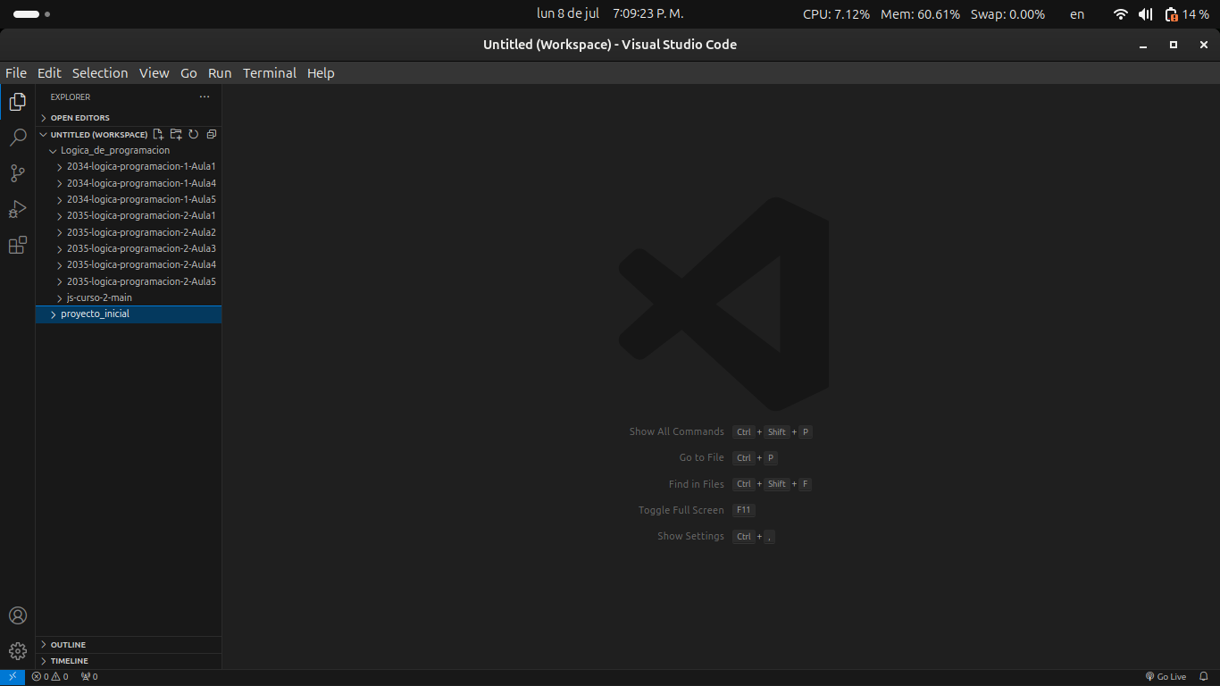Open the remote window indicator
1220x686 pixels.
[13, 676]
